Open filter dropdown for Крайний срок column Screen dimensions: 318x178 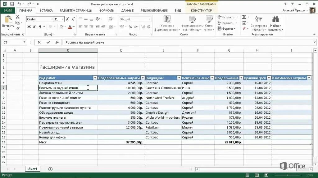[269, 78]
